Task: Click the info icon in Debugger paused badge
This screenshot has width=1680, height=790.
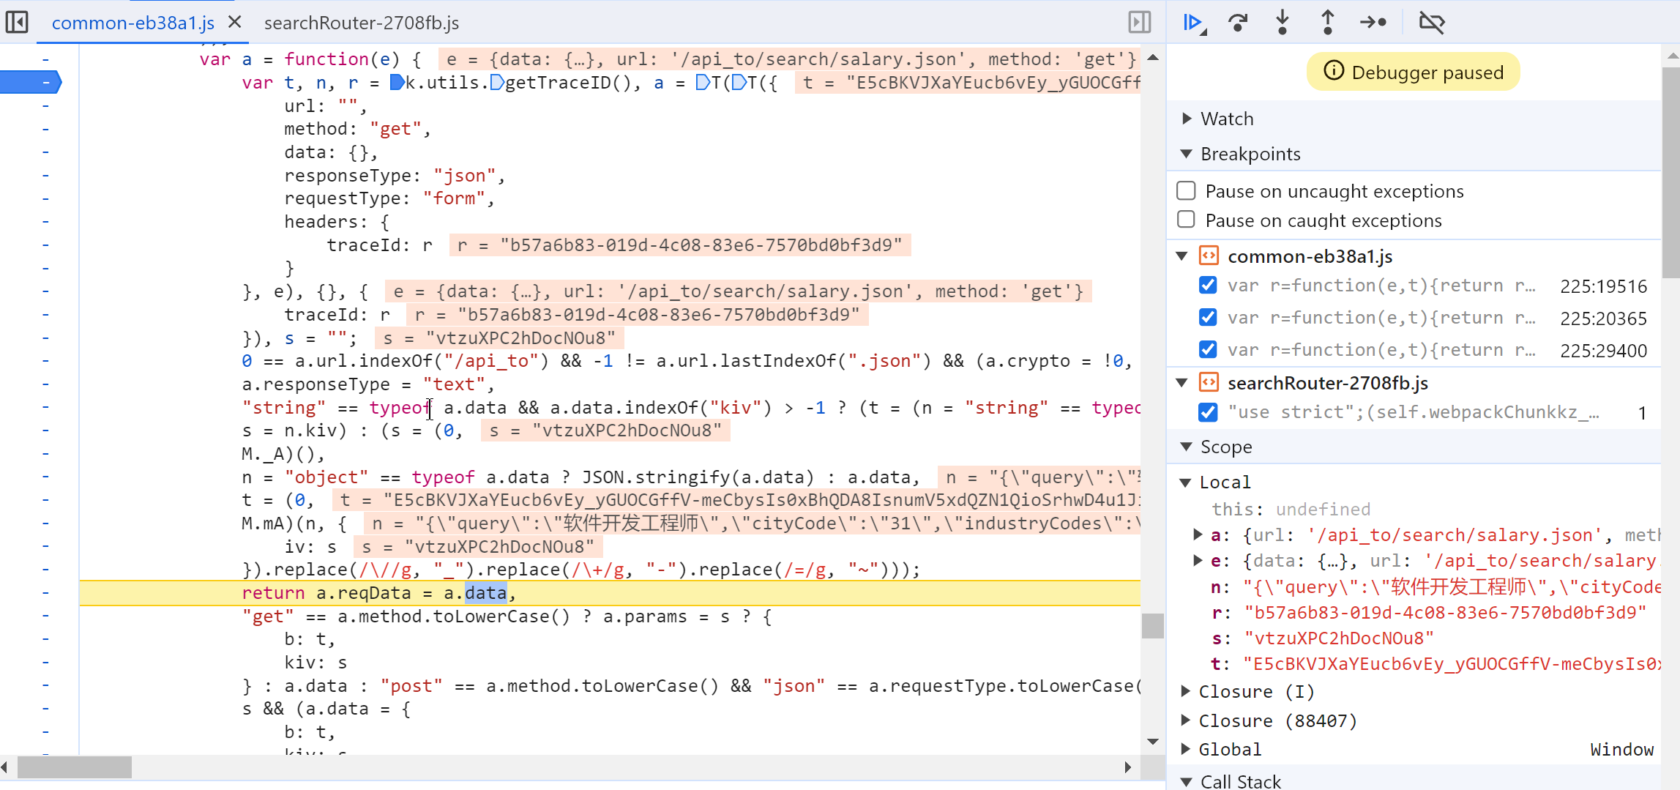Action: (1334, 71)
